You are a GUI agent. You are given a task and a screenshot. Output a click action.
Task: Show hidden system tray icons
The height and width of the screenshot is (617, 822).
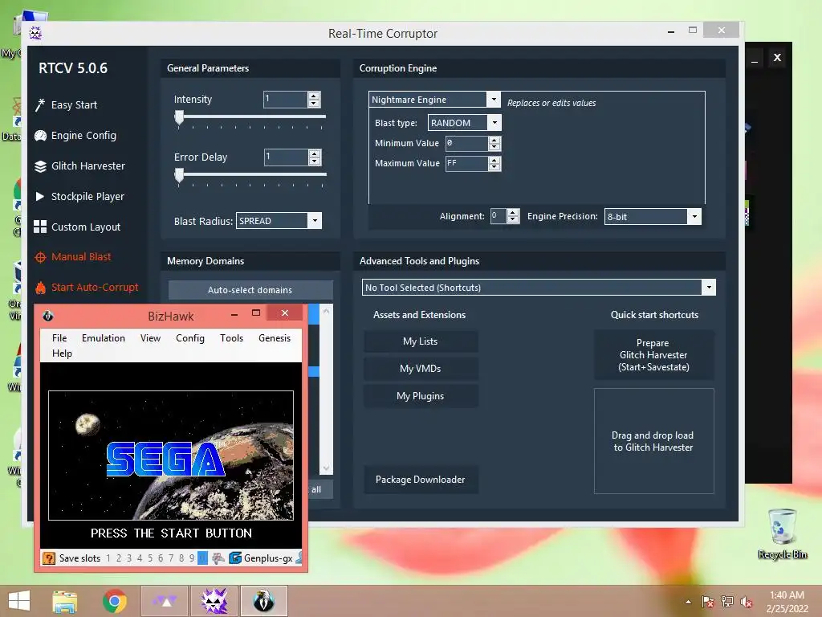pos(688,602)
